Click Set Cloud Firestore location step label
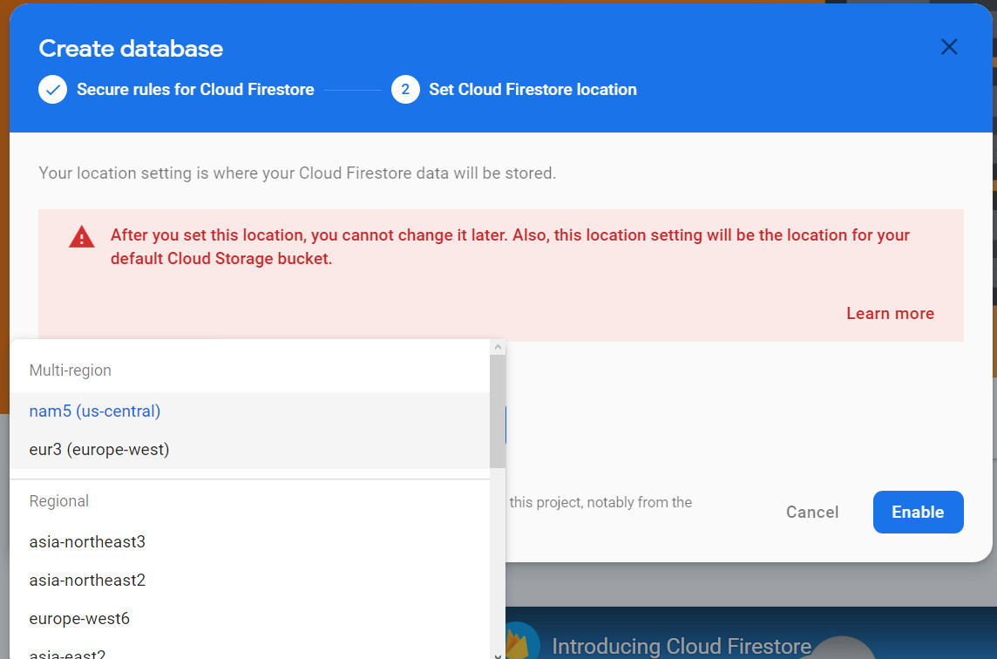The width and height of the screenshot is (997, 659). pos(532,90)
